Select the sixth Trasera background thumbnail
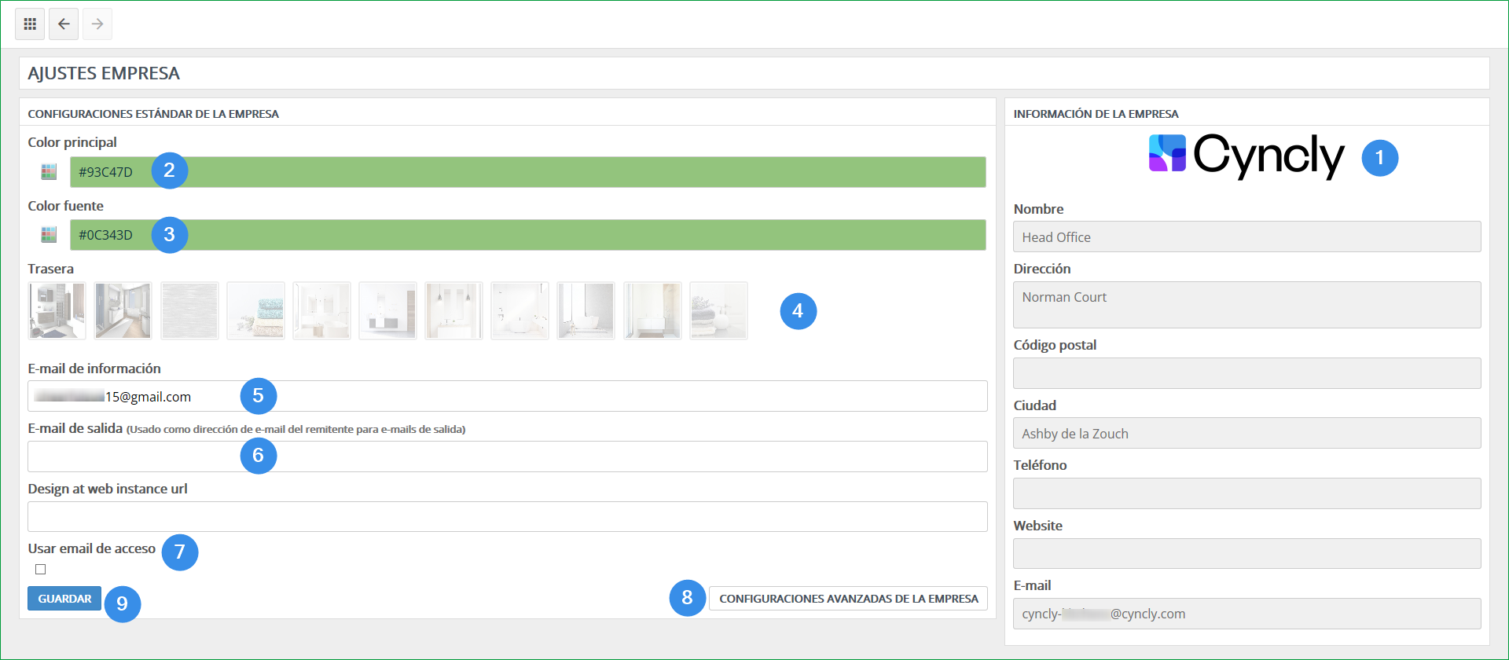 pos(387,310)
